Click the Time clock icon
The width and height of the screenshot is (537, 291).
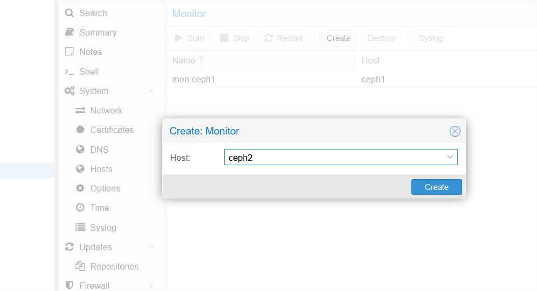point(80,208)
